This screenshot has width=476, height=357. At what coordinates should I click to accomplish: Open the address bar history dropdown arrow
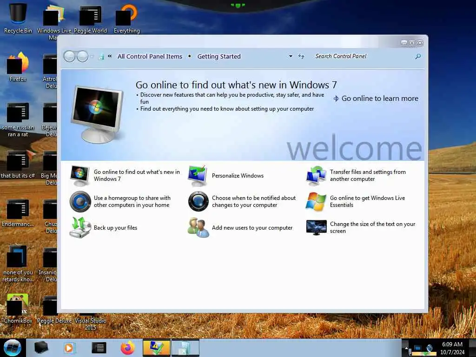291,56
